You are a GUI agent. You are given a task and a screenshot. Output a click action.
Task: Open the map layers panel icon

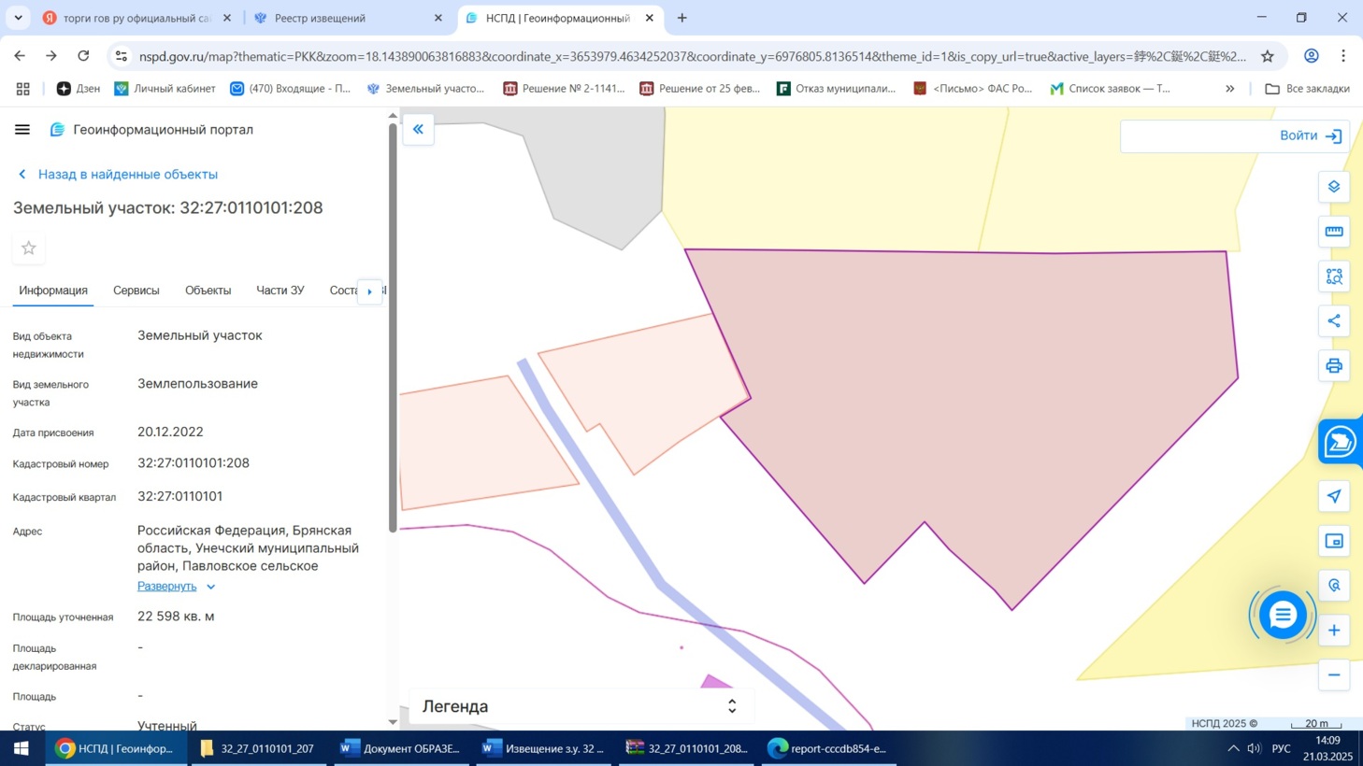click(1333, 187)
